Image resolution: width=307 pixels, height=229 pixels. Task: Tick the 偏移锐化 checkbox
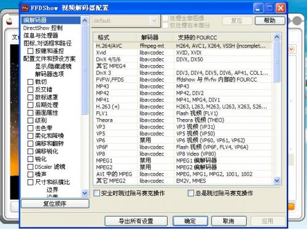(30, 151)
